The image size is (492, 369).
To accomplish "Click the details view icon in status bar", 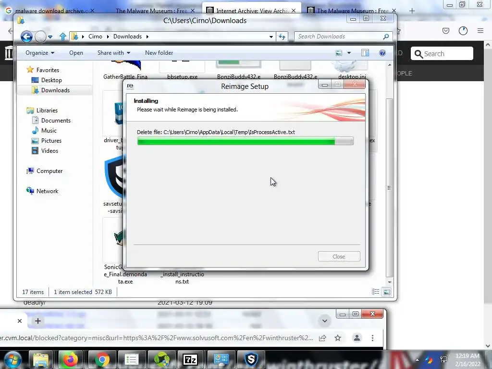I will coord(375,292).
